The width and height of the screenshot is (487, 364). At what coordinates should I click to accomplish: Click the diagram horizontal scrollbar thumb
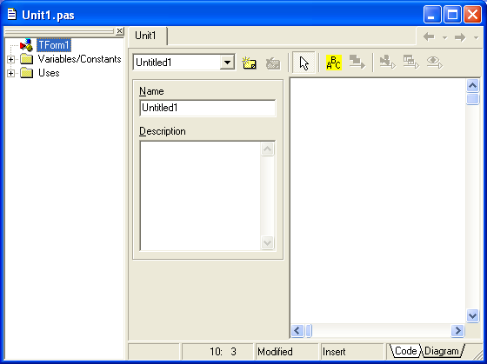(x=309, y=330)
